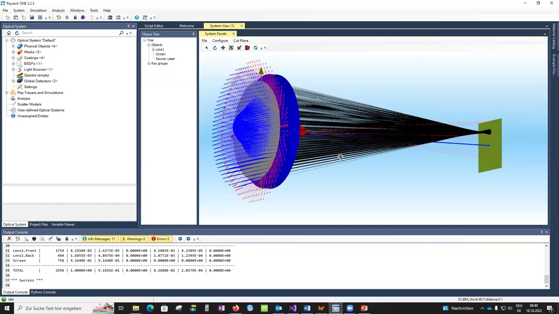Click the blue save disk icon in main toolbar
This screenshot has height=314, width=559.
point(32,17)
